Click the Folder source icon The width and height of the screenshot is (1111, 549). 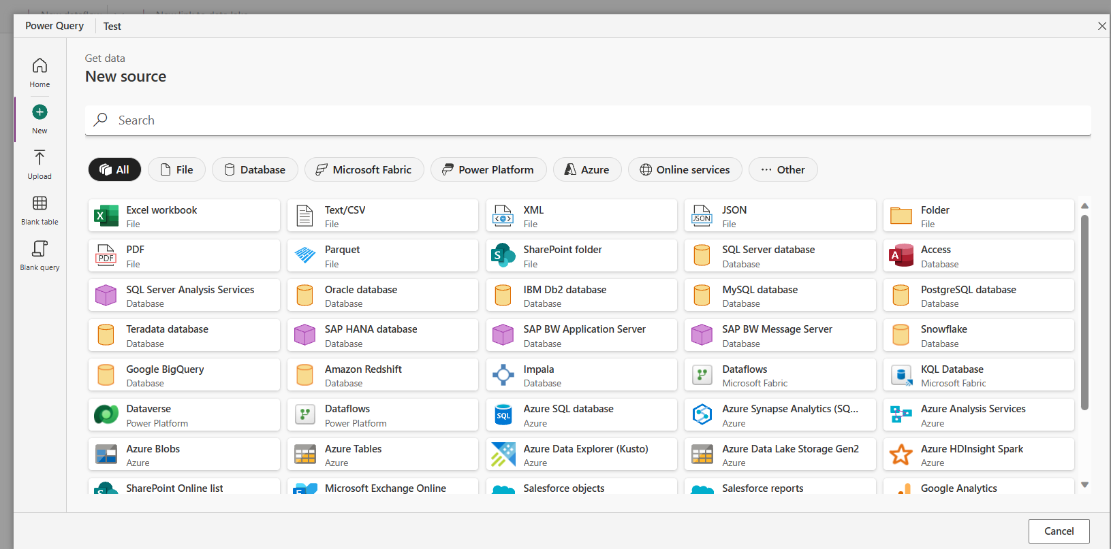click(x=901, y=216)
